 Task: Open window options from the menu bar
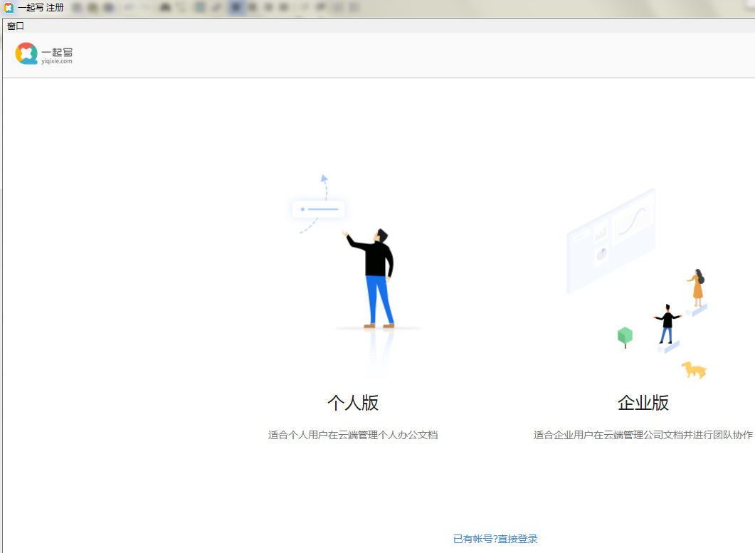pyautogui.click(x=15, y=26)
